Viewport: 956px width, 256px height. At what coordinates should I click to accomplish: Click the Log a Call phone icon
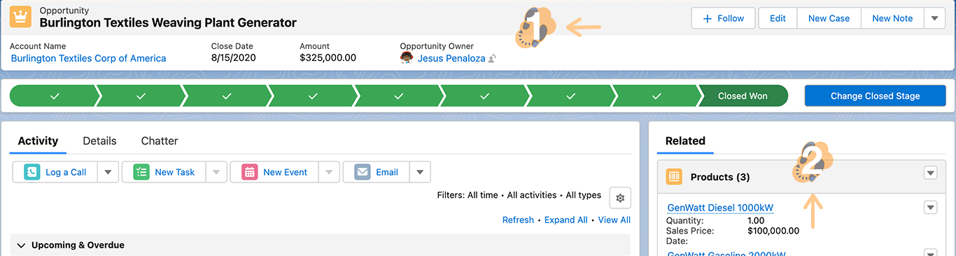pyautogui.click(x=32, y=172)
